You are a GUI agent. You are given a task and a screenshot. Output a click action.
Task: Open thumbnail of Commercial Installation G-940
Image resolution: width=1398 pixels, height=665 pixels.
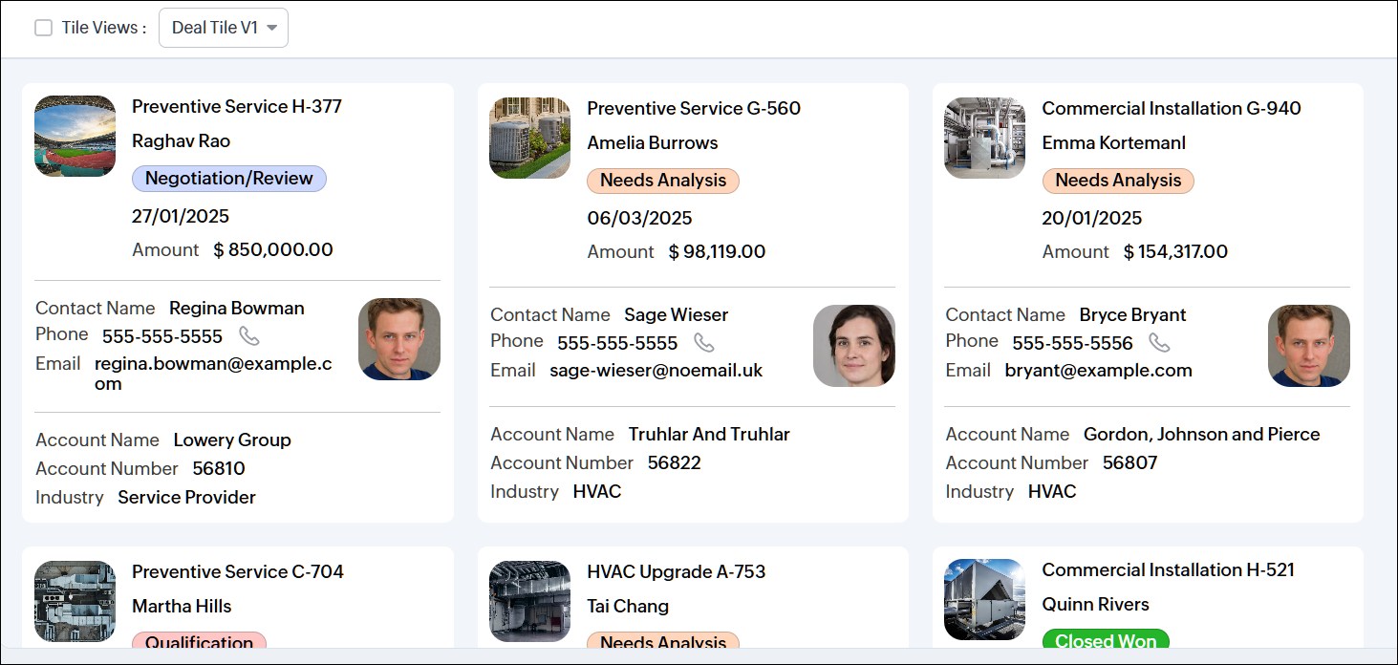[x=984, y=138]
